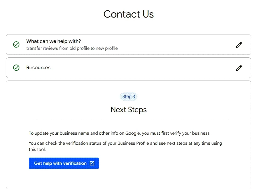Click the divider line under Next Steps

pyautogui.click(x=129, y=120)
